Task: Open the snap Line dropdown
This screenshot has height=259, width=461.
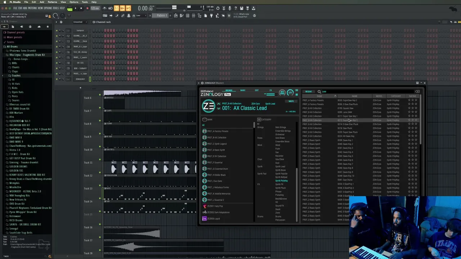Action: click(x=141, y=15)
